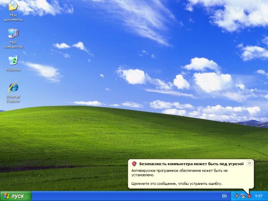Click the Корзина recycle bin icon
The image size is (268, 201).
(x=13, y=60)
